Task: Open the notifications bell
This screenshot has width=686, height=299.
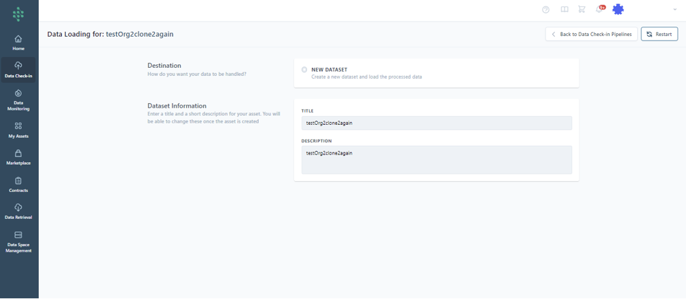Action: [599, 9]
